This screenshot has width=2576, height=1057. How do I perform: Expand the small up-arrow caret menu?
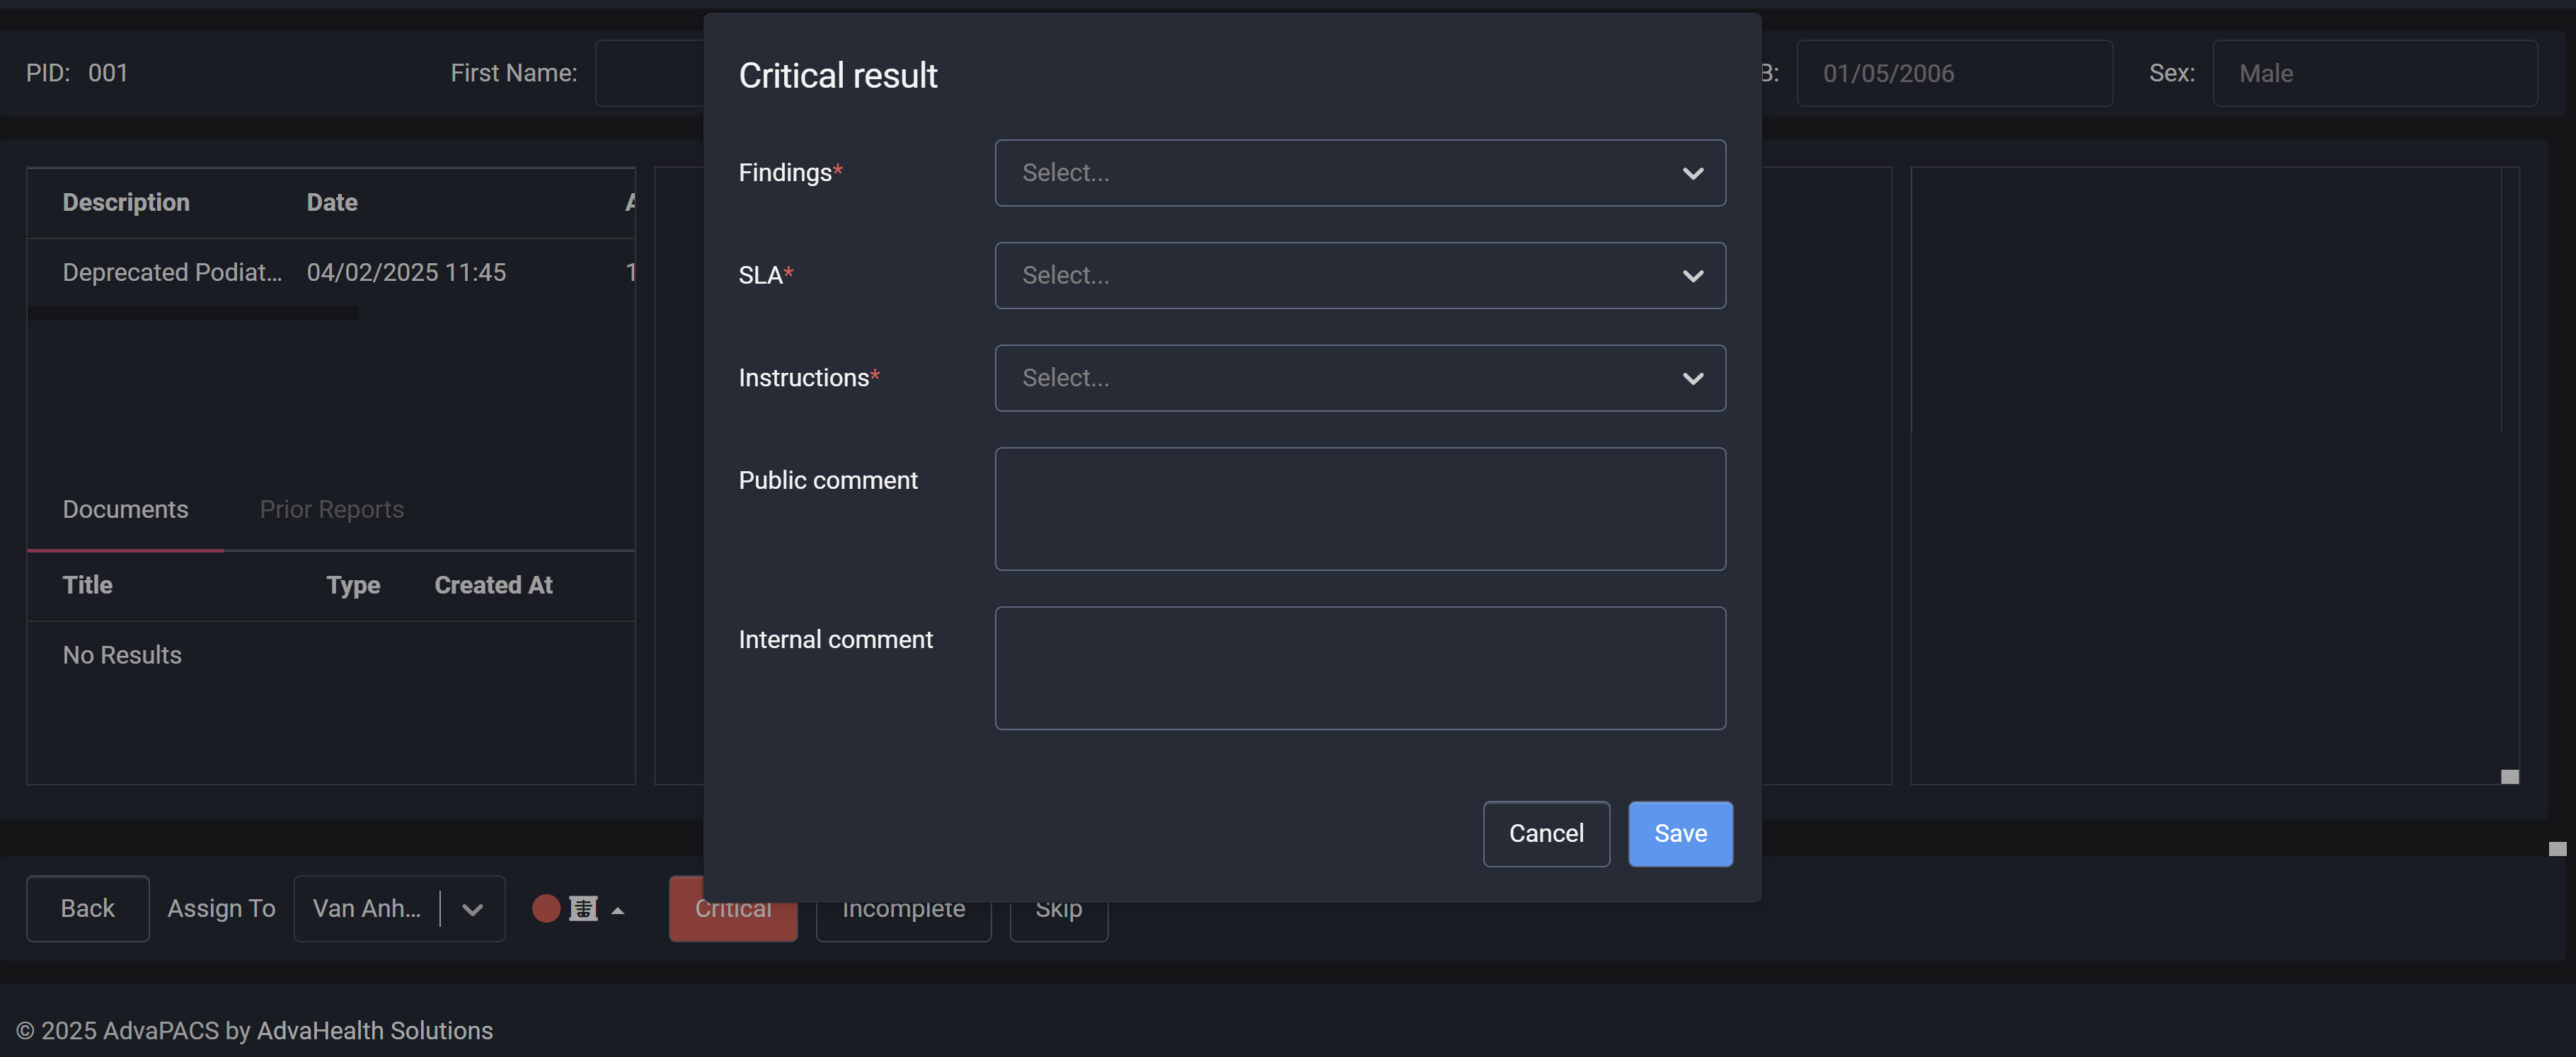pos(618,910)
